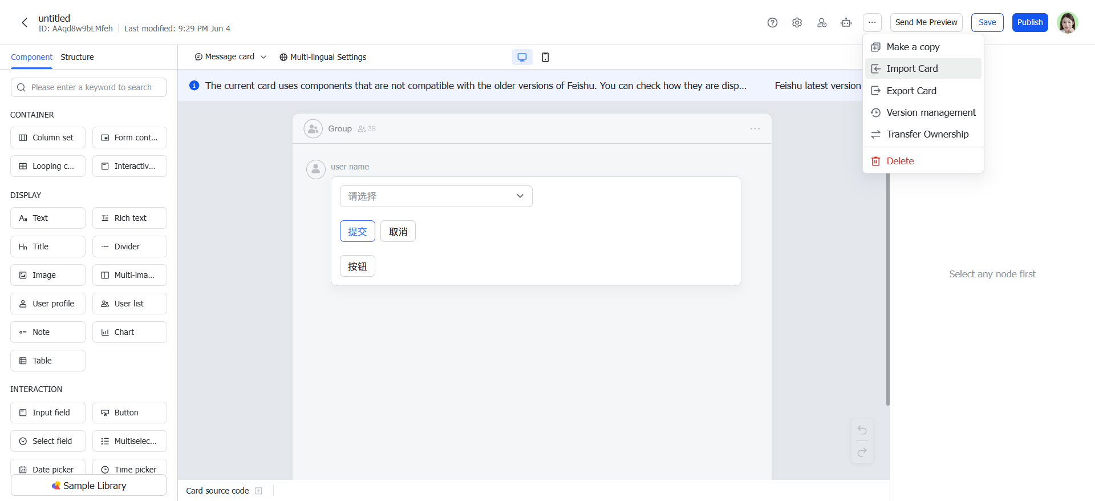Select Import Card menu entry
This screenshot has height=501, width=1095.
923,68
